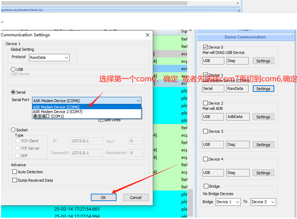Screen dimensions: 297x219
Task: Open Settings for Device 4
Action: click(x=263, y=173)
